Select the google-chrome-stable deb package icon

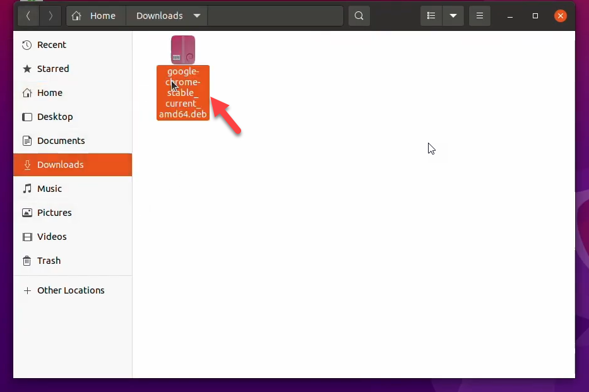click(x=183, y=50)
